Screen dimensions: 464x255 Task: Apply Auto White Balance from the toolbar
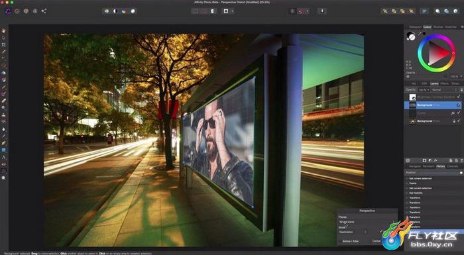[133, 11]
